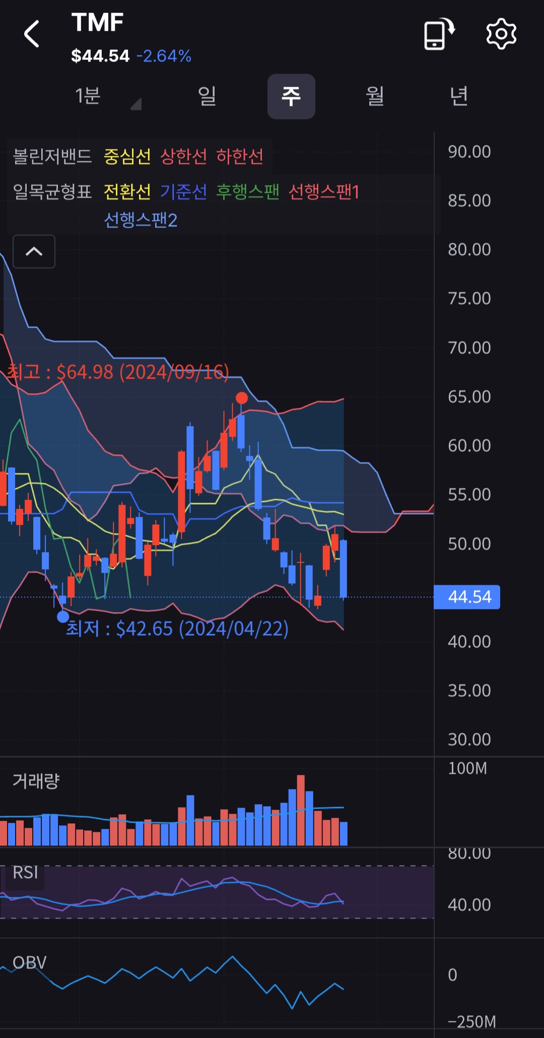Viewport: 544px width, 1038px height.
Task: Switch to the 일 (daily) tab
Action: [207, 96]
